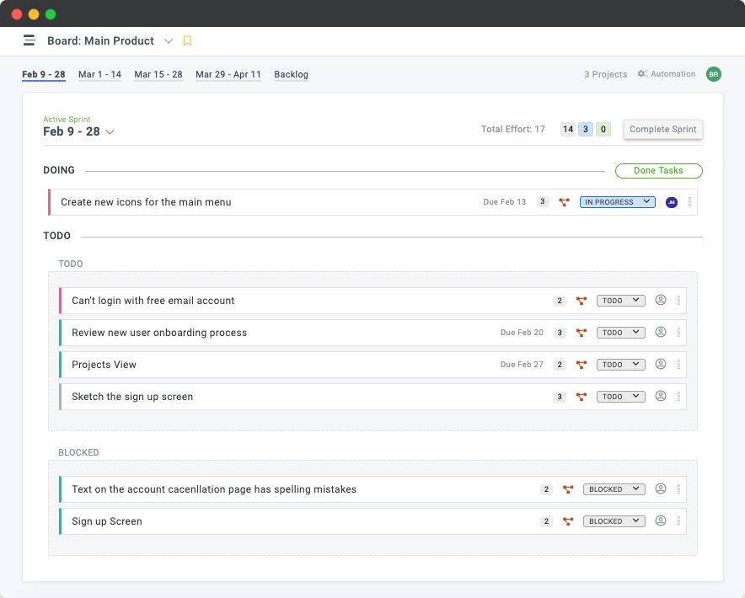Click the Due Feb 20 date
The image size is (745, 598).
[x=522, y=333]
